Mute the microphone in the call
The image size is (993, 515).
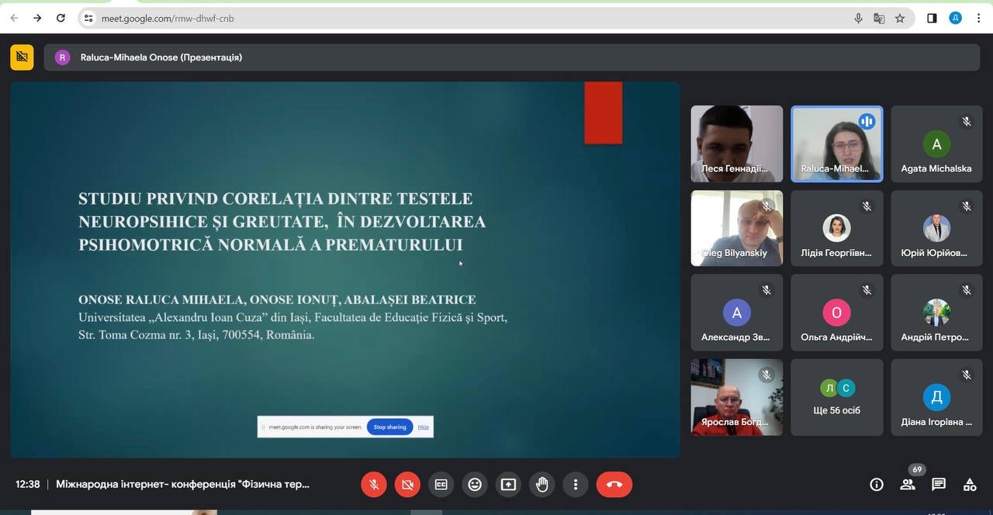tap(373, 484)
